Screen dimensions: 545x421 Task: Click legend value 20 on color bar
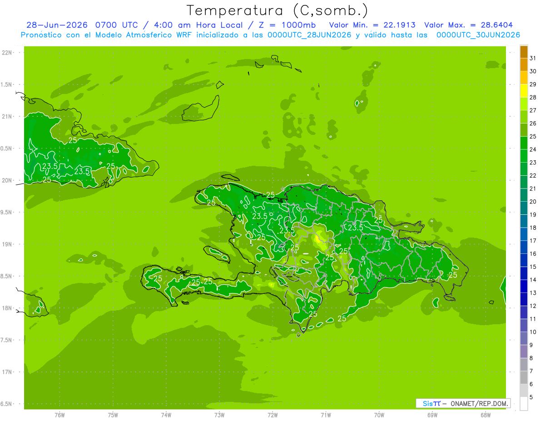coord(533,202)
